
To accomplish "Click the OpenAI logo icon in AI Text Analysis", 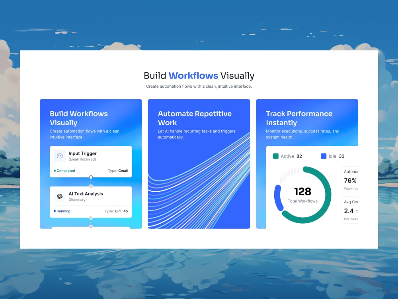I will click(60, 196).
